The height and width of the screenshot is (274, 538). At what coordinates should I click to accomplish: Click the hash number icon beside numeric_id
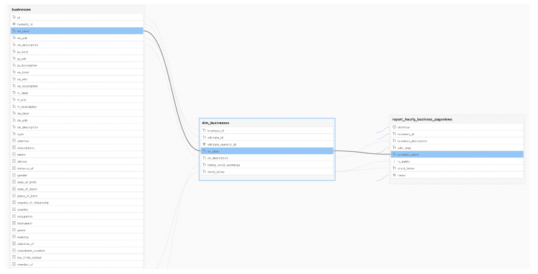[x=14, y=24]
